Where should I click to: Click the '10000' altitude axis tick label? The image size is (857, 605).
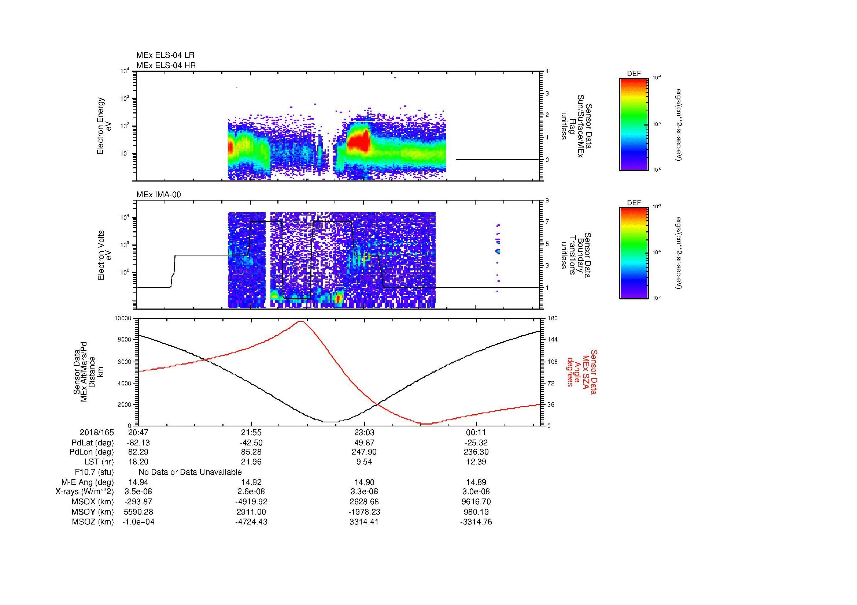[x=123, y=318]
